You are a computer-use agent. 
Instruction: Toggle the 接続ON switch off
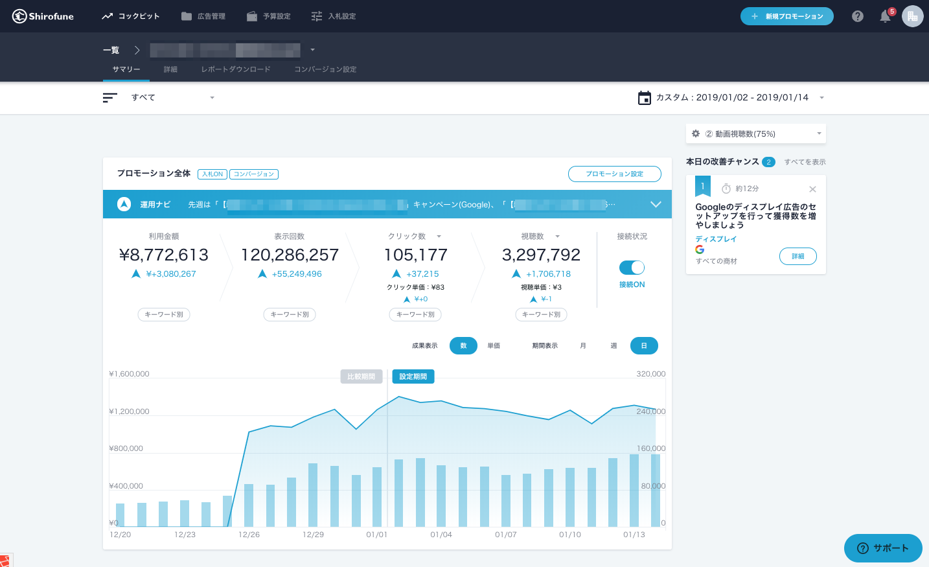pos(632,268)
